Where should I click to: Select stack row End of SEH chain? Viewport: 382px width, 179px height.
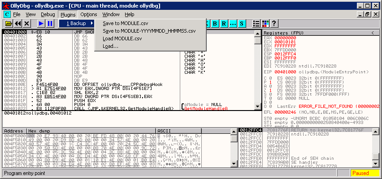(305, 158)
